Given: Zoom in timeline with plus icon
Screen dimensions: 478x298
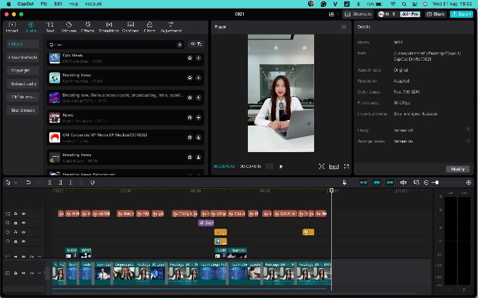Looking at the screenshot, I should (468, 182).
